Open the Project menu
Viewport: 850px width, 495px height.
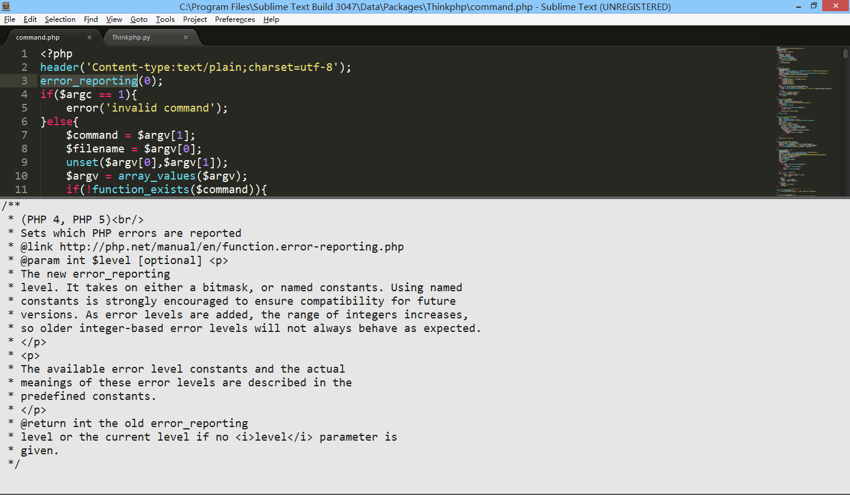(195, 19)
